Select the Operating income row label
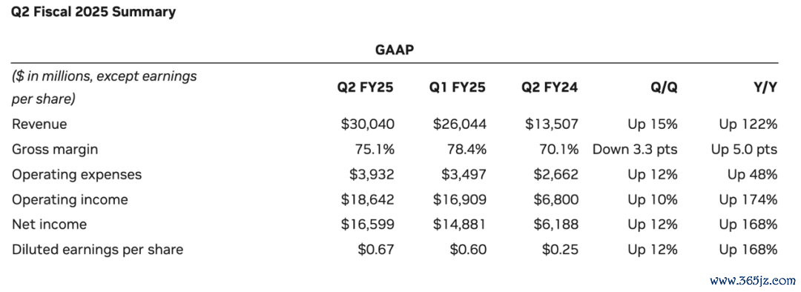Image resolution: width=801 pixels, height=292 pixels. [70, 199]
